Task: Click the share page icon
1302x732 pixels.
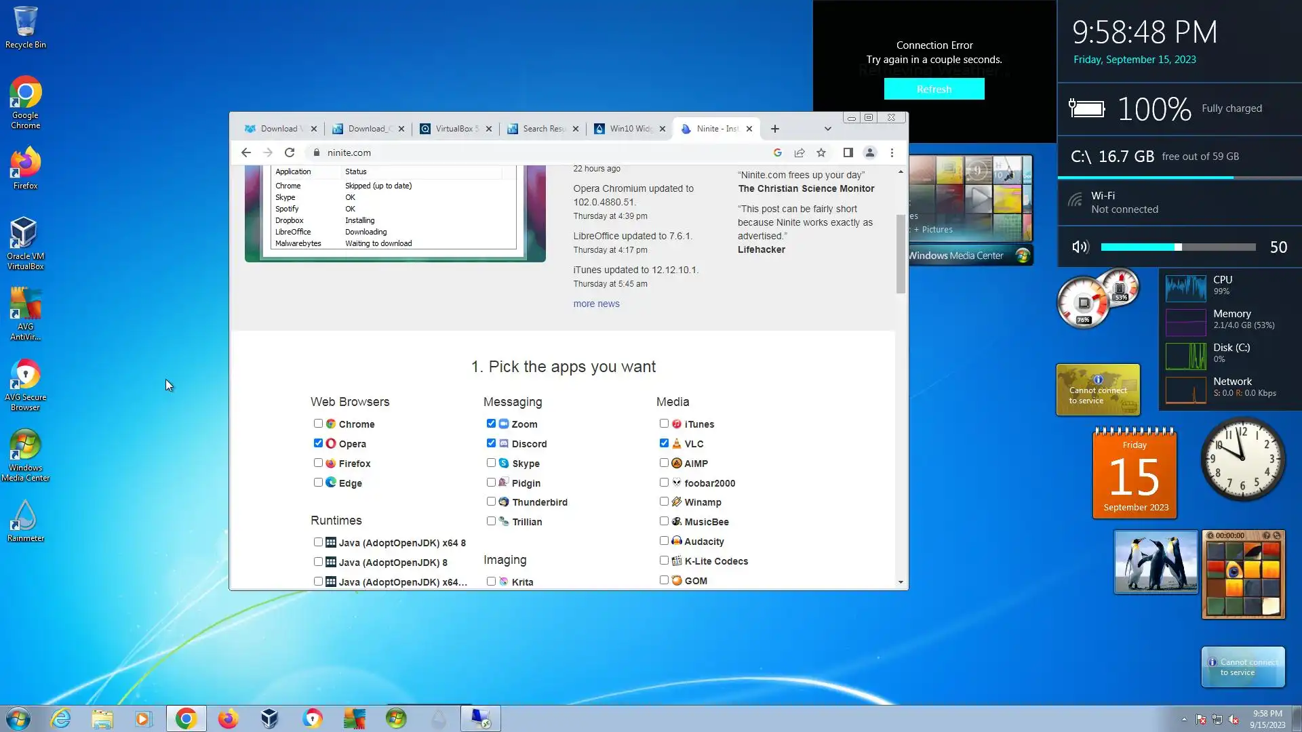Action: (800, 152)
